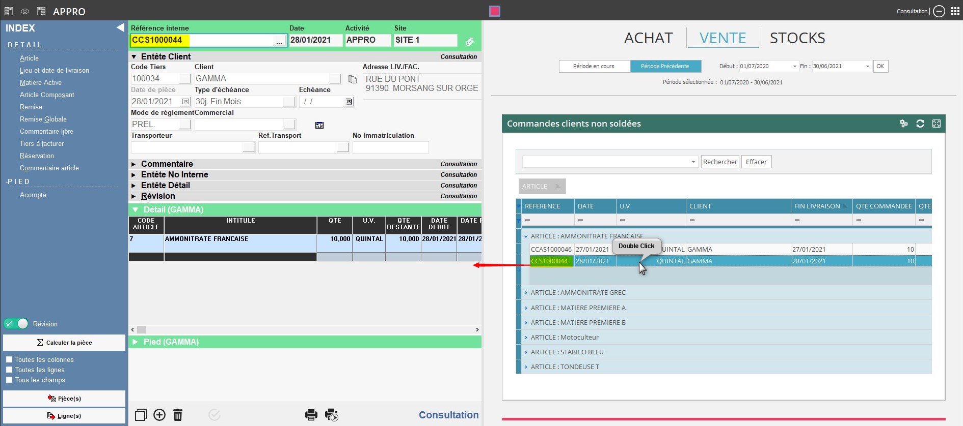The width and height of the screenshot is (963, 426).
Task: Open widget settings gears icon
Action: (x=904, y=124)
